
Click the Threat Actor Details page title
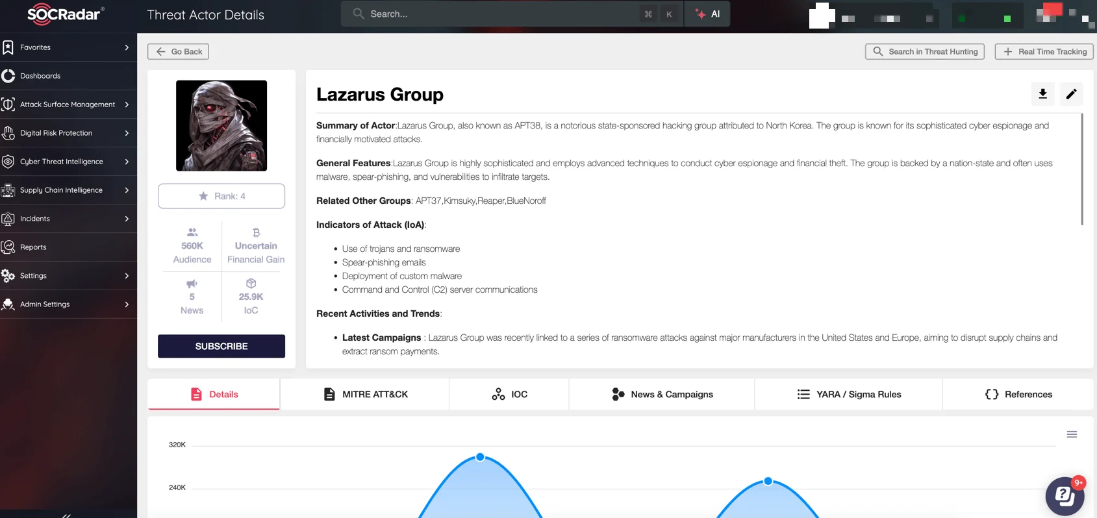pos(206,14)
